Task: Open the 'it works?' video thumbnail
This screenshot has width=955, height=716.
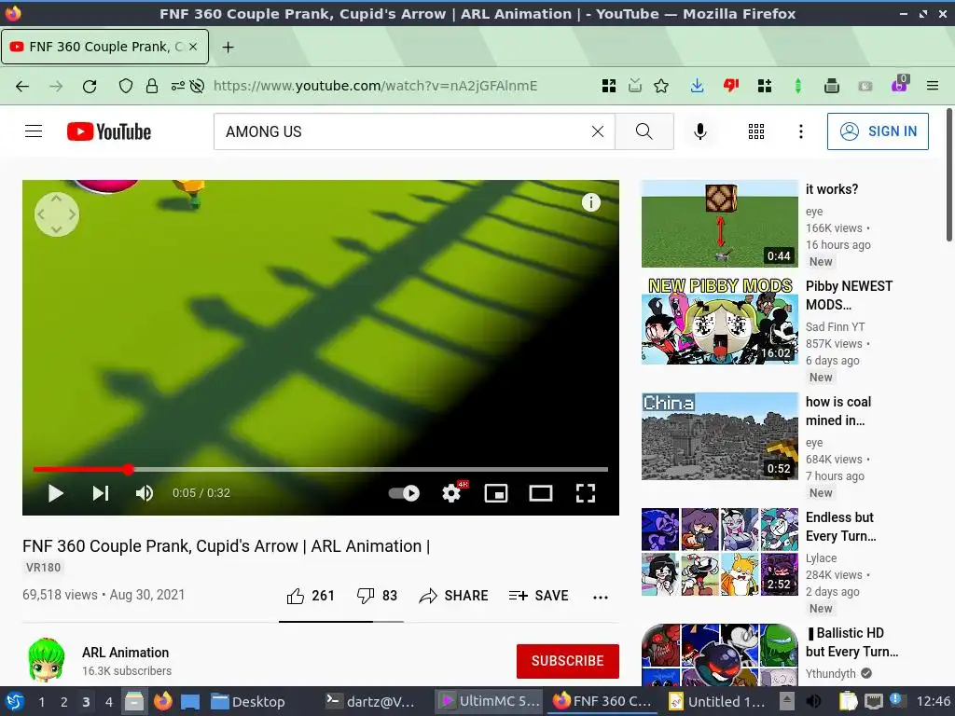Action: pos(719,224)
